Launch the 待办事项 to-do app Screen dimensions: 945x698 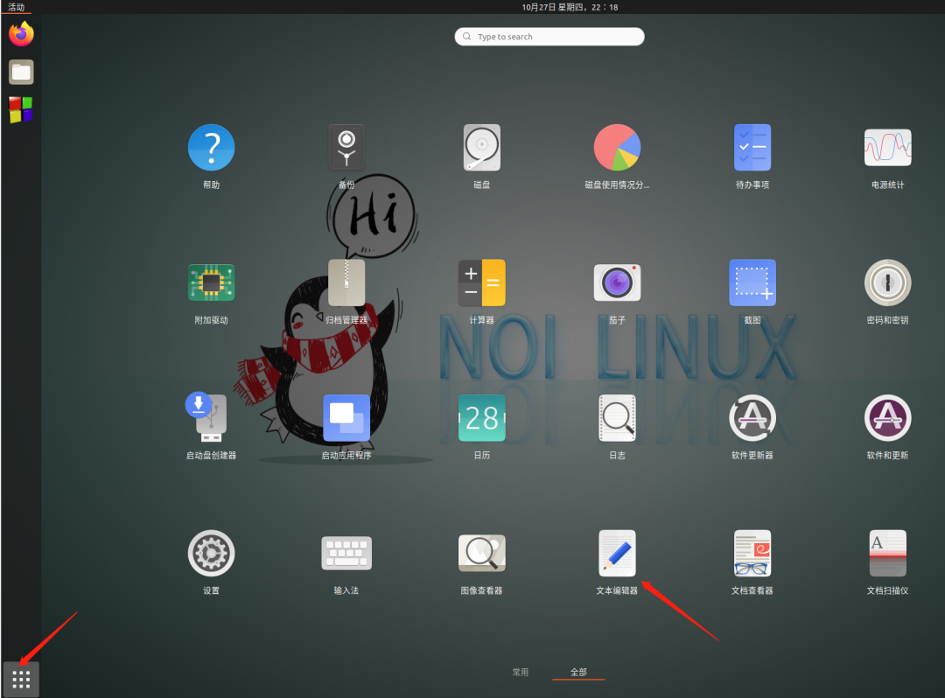pyautogui.click(x=752, y=148)
